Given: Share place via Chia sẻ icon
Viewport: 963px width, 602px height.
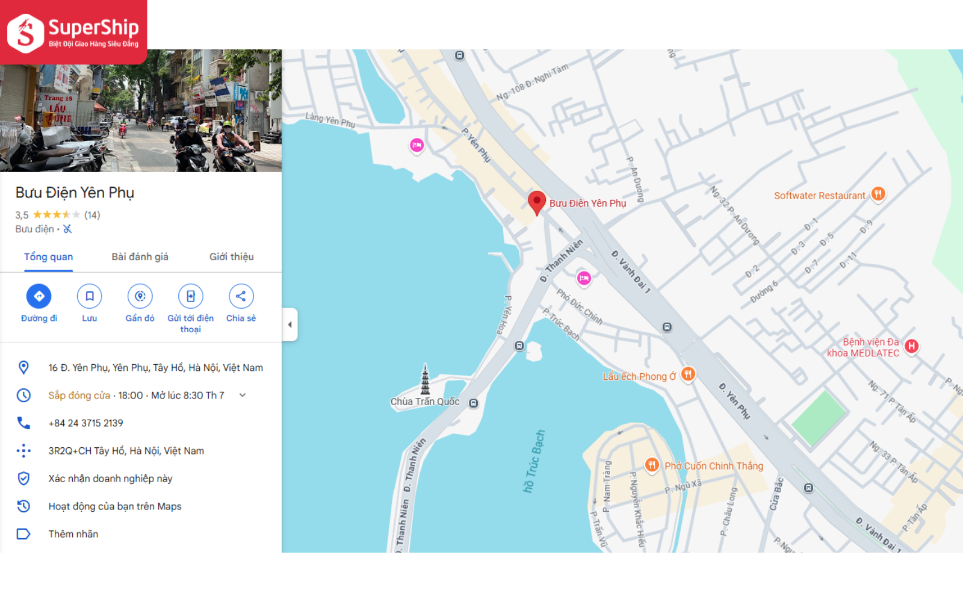Looking at the screenshot, I should [x=241, y=296].
